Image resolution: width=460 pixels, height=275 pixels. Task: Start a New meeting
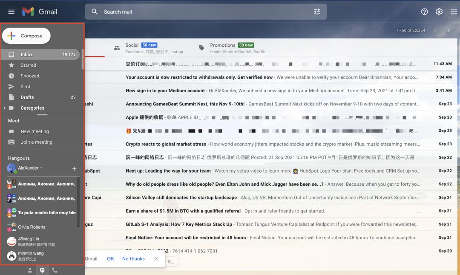[34, 131]
